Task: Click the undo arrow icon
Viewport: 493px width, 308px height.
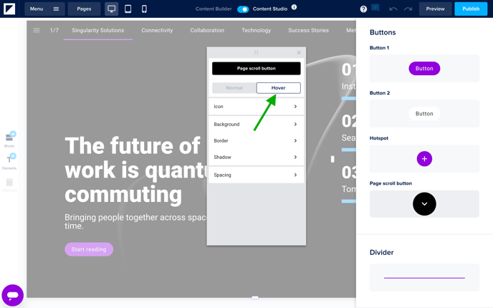Action: [393, 9]
